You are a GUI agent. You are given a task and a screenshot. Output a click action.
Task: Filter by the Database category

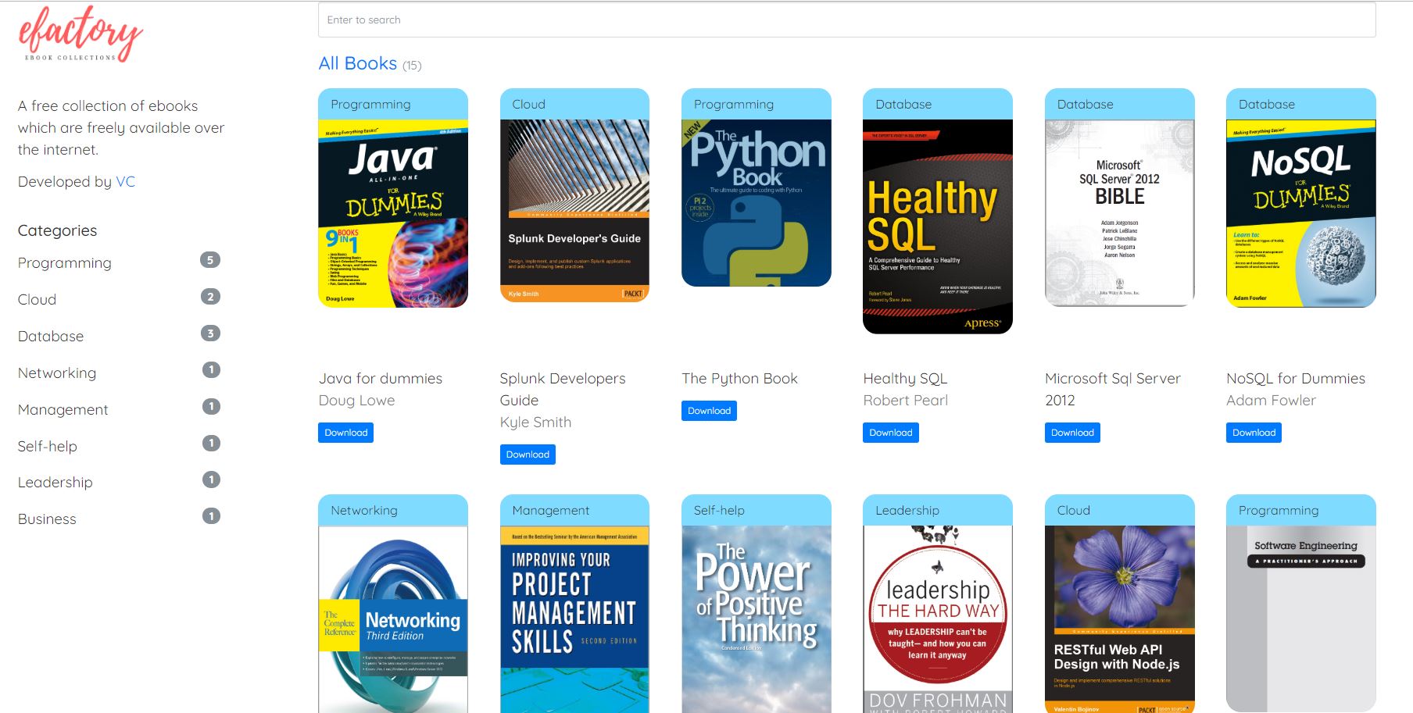point(51,336)
